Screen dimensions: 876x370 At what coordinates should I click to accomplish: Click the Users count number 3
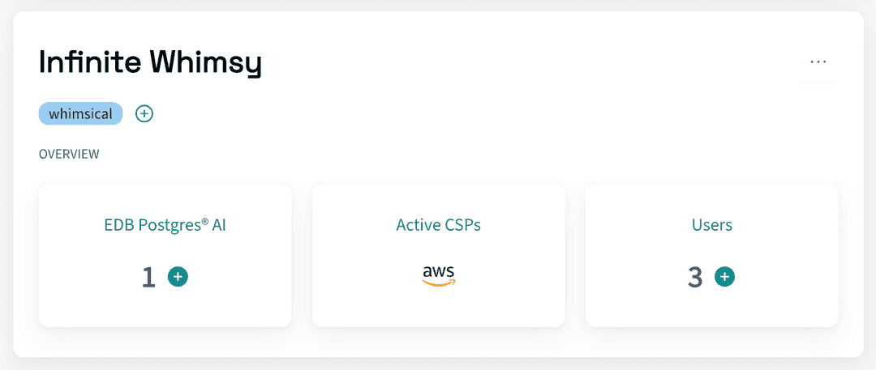tap(695, 278)
